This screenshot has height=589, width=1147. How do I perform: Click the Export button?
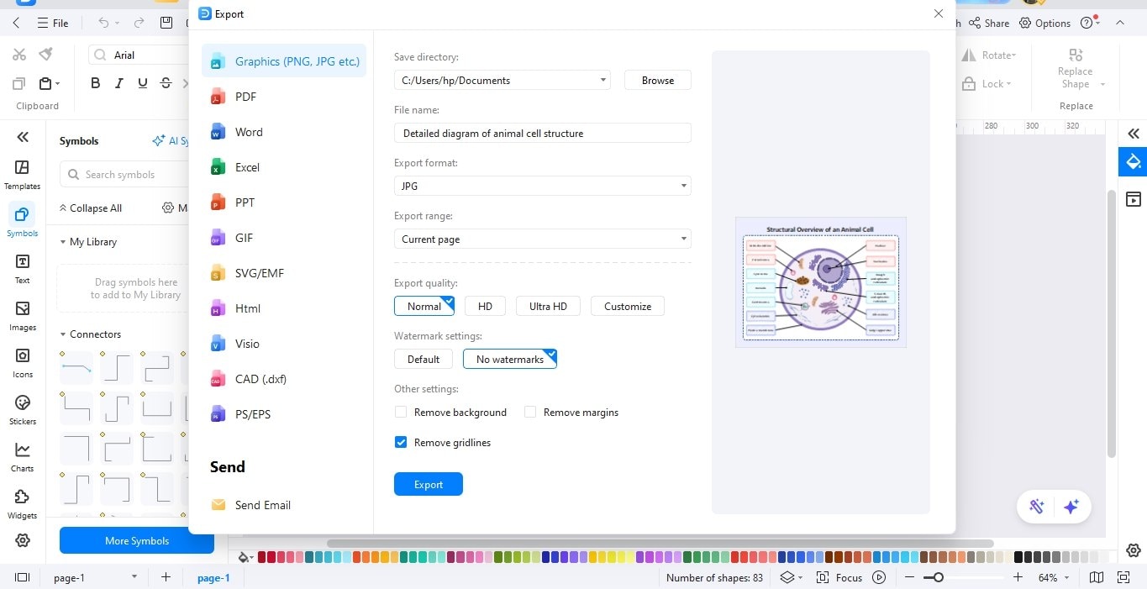click(428, 484)
